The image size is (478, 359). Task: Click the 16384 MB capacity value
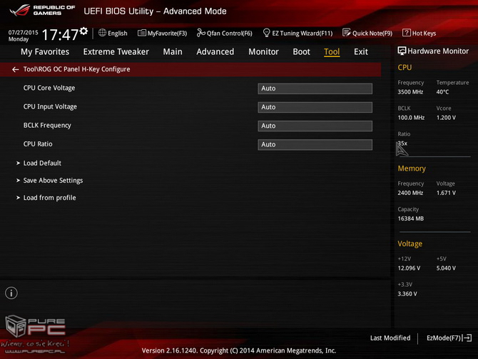(x=411, y=218)
